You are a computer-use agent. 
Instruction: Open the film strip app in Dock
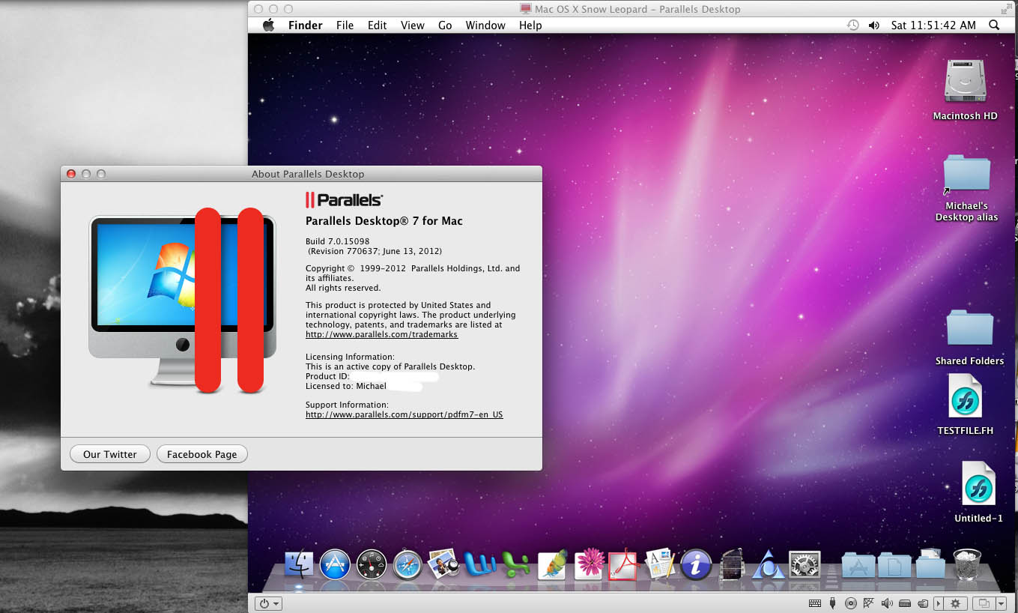coord(730,564)
